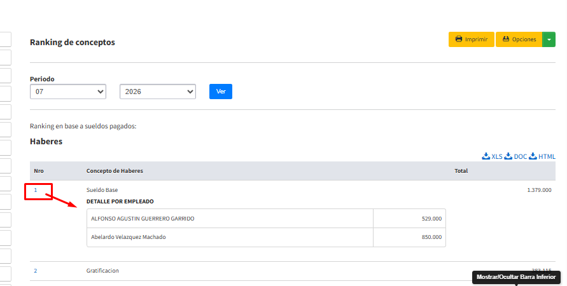Download the Haberes table as HTML
Viewport: 567px width, 286px height.
click(542, 156)
